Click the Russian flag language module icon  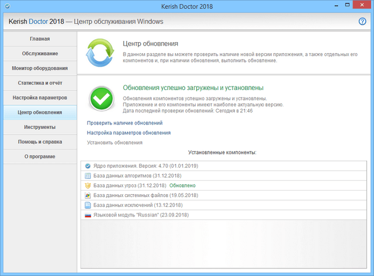click(x=88, y=215)
